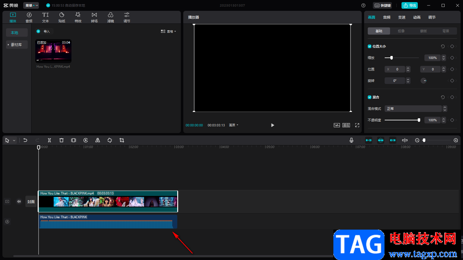Click the reverse playback tool
This screenshot has width=463, height=260.
click(86, 140)
